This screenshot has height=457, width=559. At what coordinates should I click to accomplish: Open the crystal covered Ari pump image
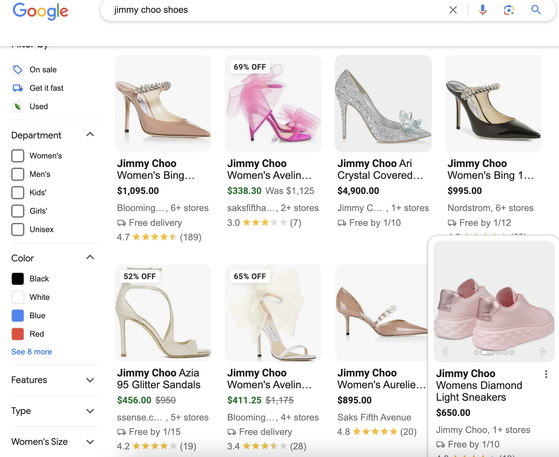(x=383, y=104)
